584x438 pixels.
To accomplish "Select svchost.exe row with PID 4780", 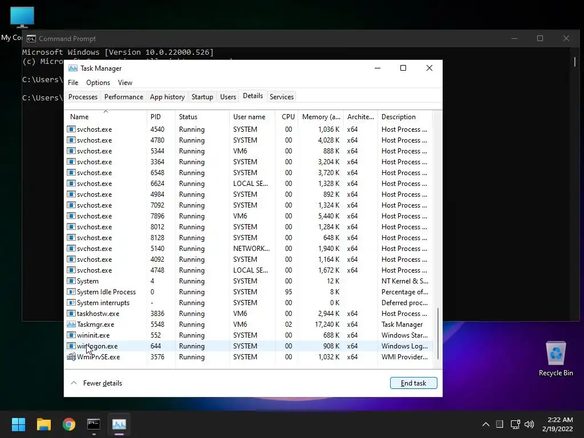I will tap(249, 140).
